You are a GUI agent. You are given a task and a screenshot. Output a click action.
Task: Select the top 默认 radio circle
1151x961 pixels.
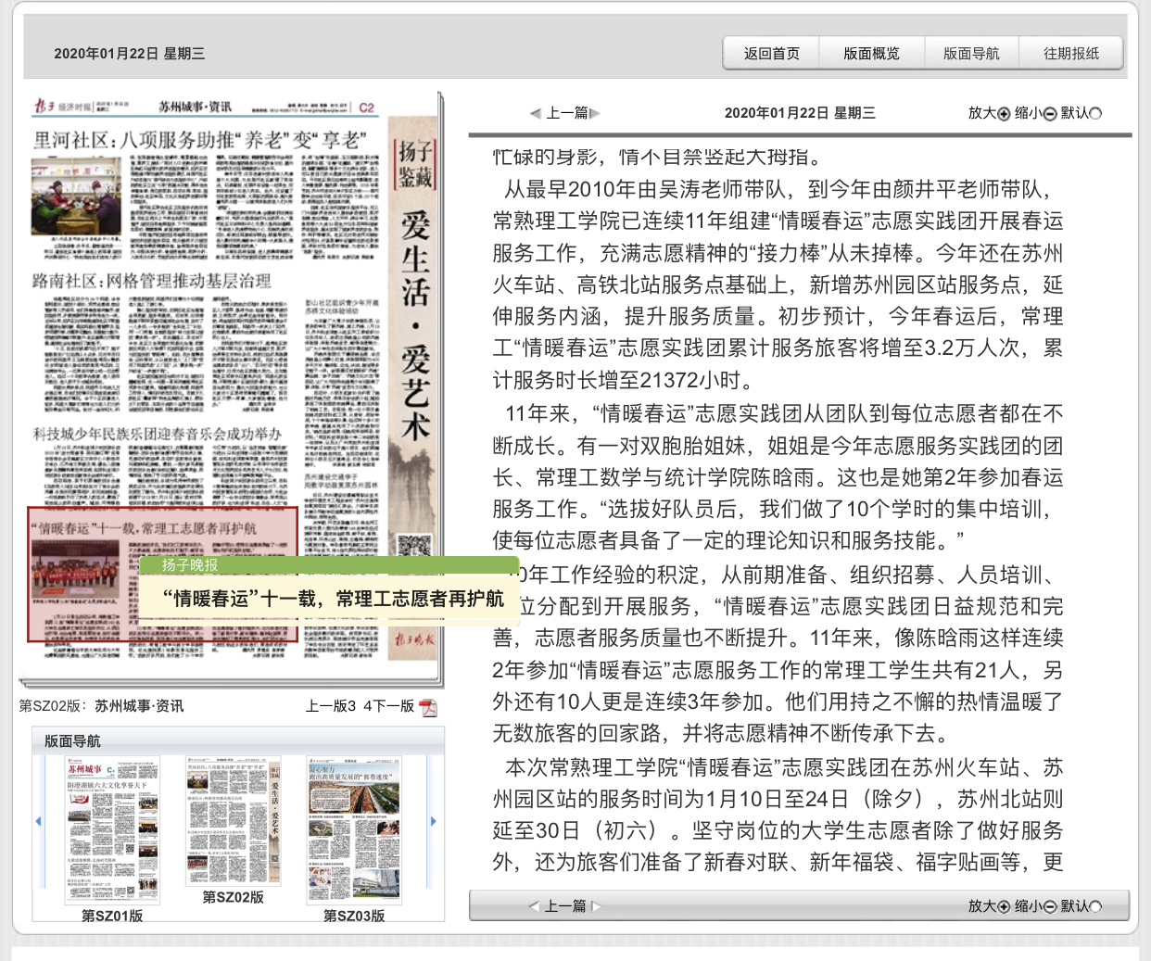(x=1096, y=114)
